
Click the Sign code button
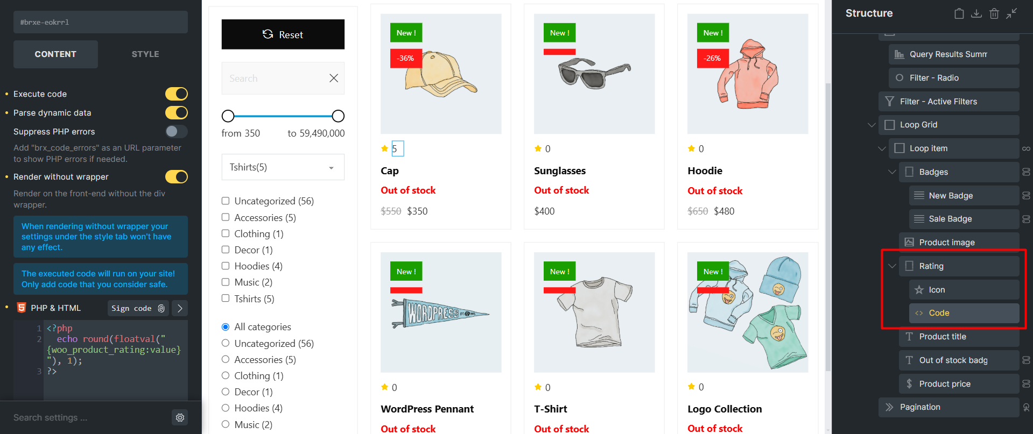[x=138, y=308]
